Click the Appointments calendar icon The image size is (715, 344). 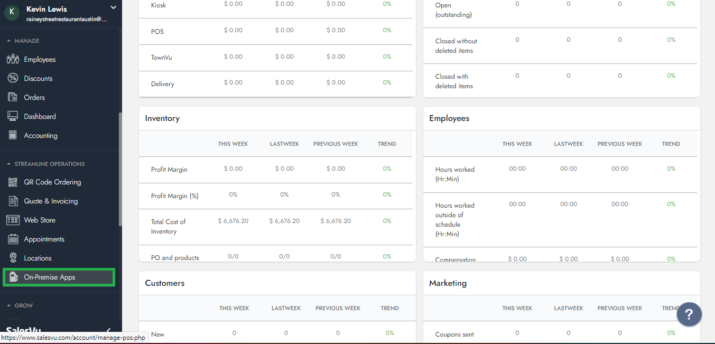point(13,239)
